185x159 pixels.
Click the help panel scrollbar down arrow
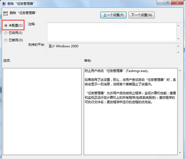tap(180, 153)
